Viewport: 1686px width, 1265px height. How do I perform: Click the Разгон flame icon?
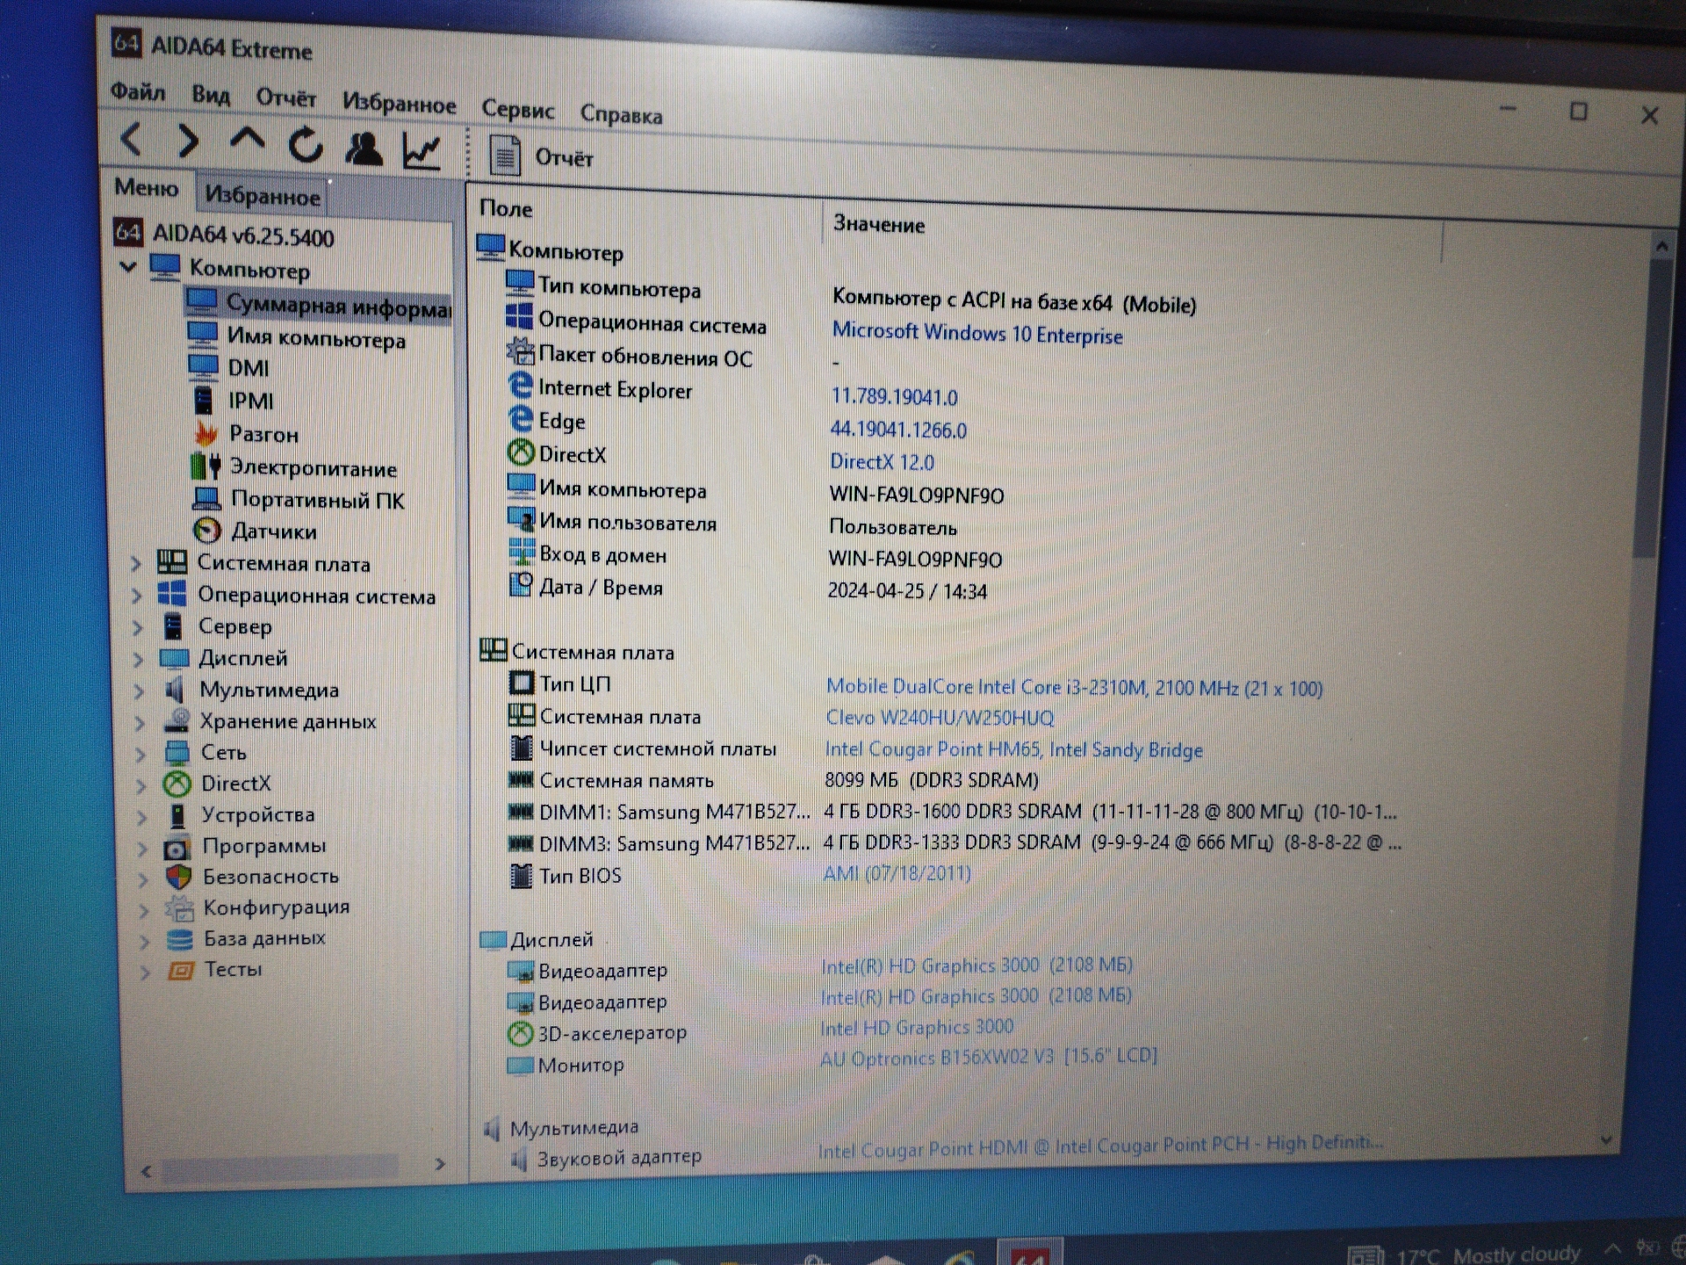click(205, 433)
